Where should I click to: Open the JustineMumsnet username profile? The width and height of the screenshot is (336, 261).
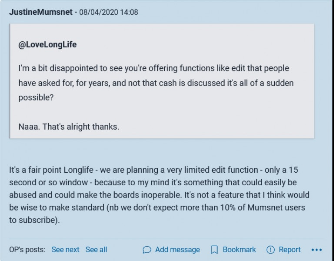click(x=40, y=12)
